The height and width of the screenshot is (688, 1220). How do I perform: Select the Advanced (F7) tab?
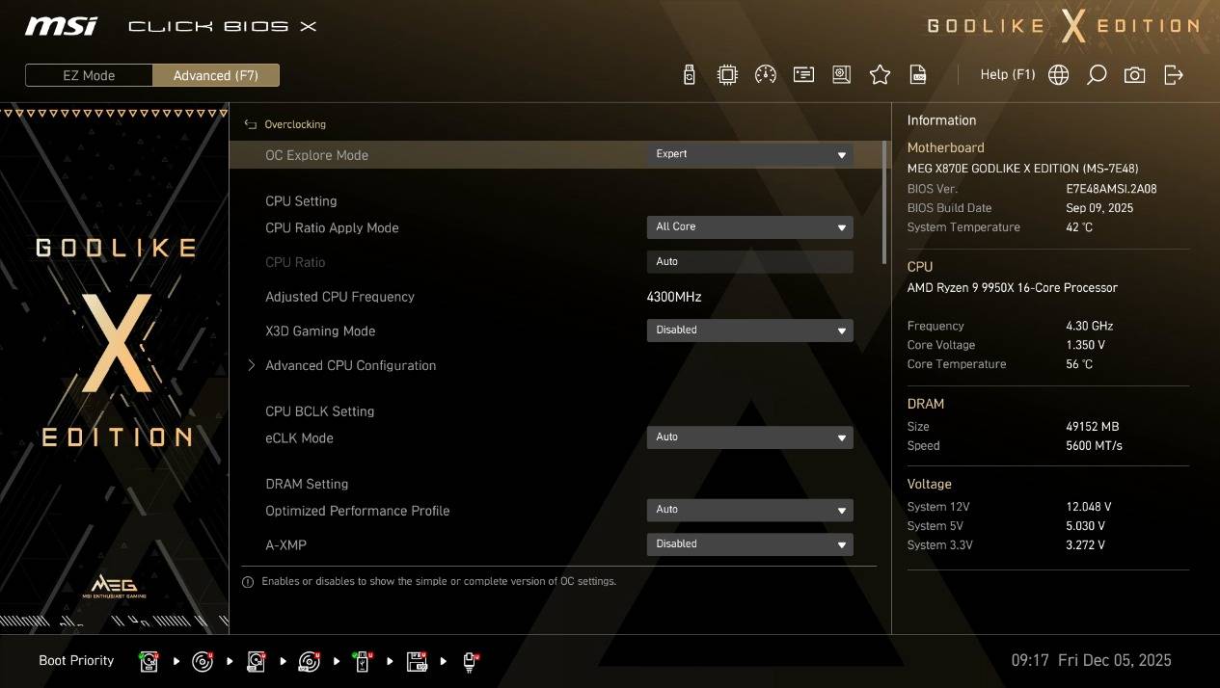pos(216,76)
